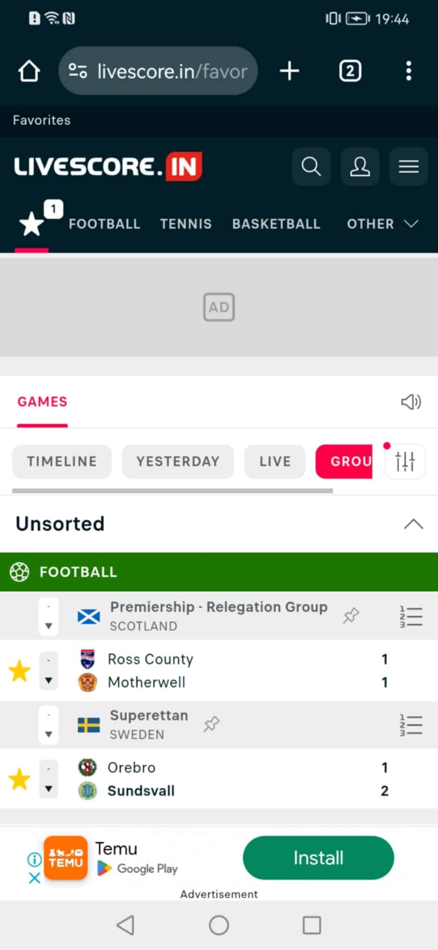
Task: Select the LIVE filter button
Action: point(275,461)
